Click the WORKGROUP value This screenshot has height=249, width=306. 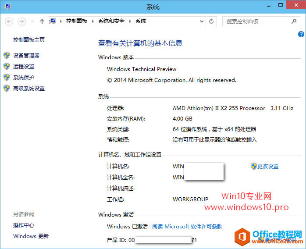tap(190, 199)
